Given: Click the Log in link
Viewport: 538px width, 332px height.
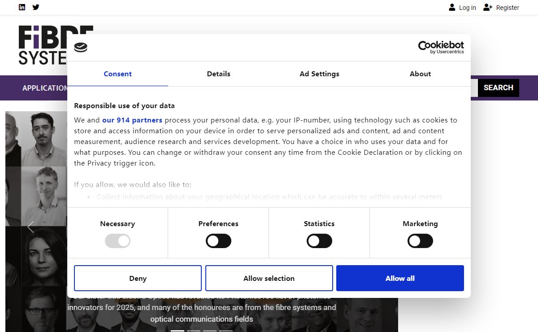Looking at the screenshot, I should coord(468,8).
